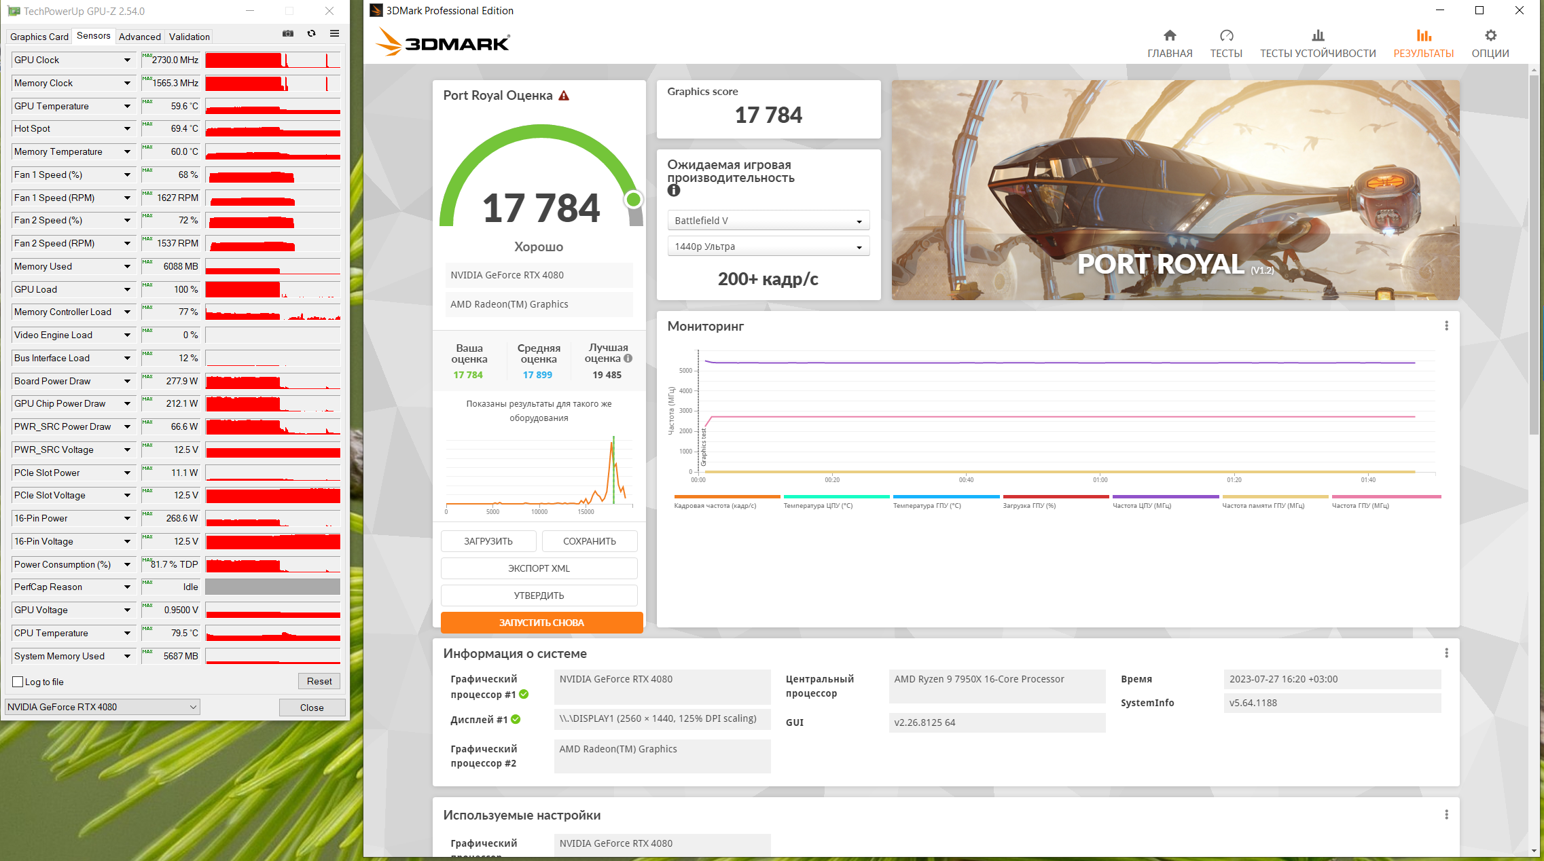Expand the GPU Clock sensor dropdown arrow
Image resolution: width=1544 pixels, height=861 pixels.
pyautogui.click(x=127, y=60)
